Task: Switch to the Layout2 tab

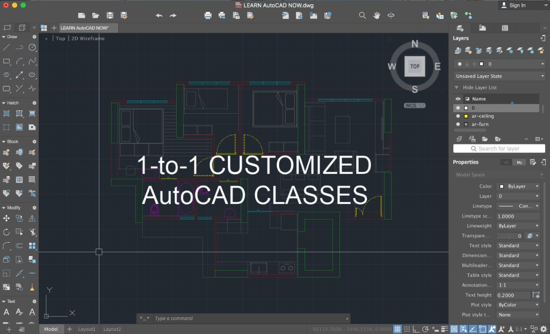Action: coord(112,329)
